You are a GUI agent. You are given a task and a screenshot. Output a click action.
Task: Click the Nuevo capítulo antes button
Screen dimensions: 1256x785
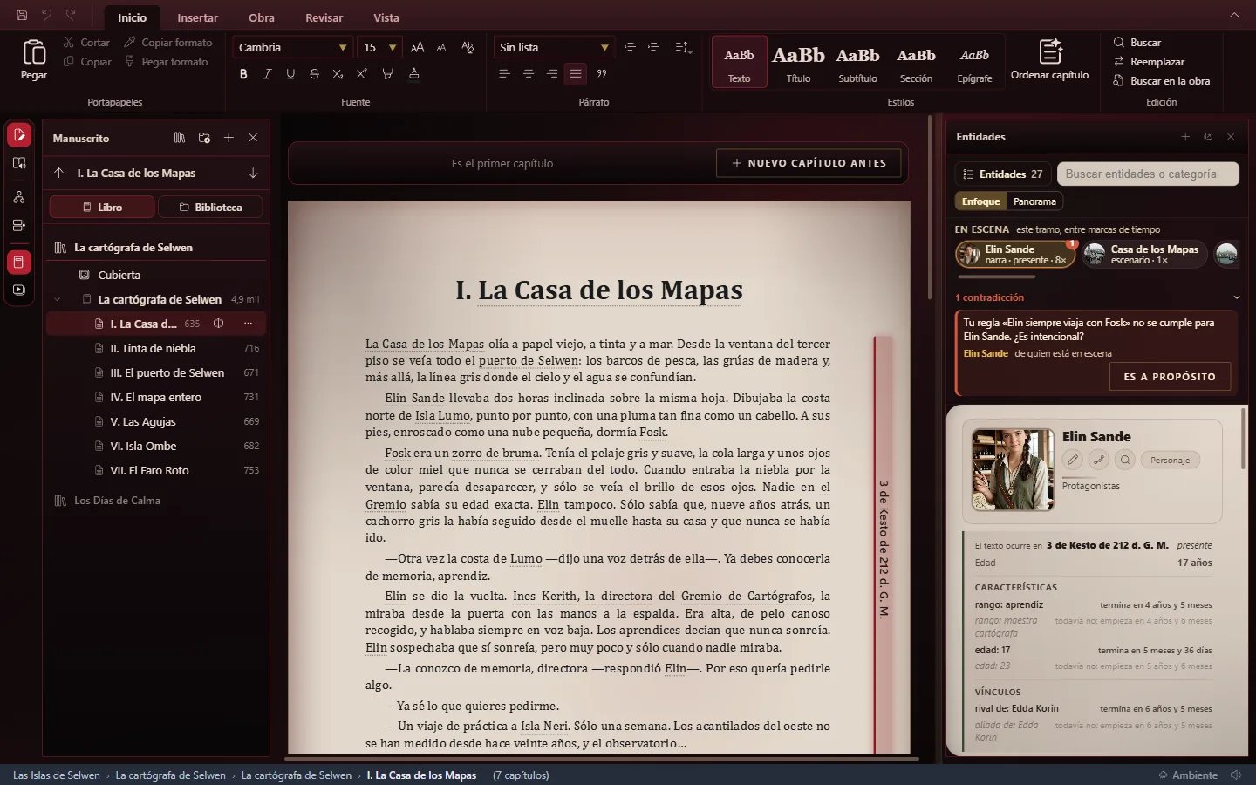(809, 163)
